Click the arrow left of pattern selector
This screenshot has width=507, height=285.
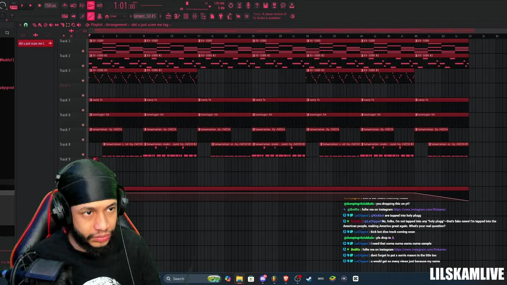131,16
